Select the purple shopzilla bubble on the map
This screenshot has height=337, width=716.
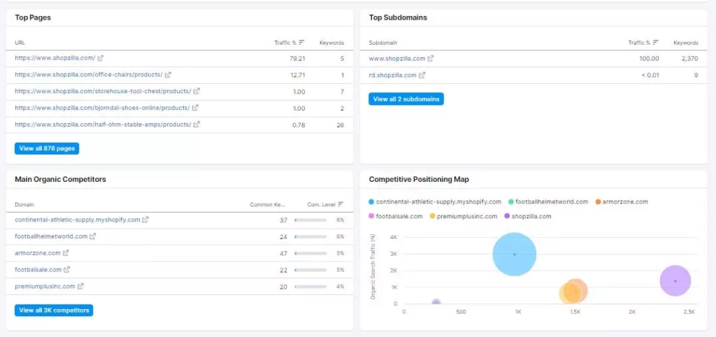[675, 281]
